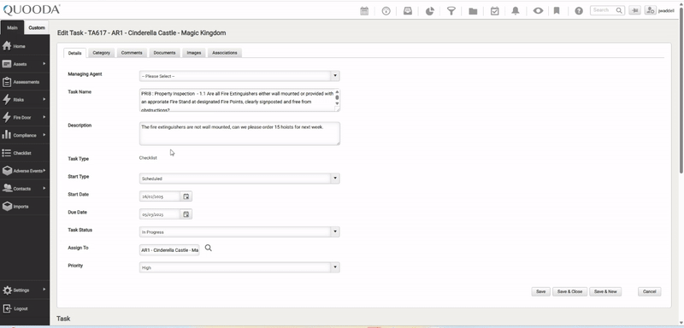Click the Save button
This screenshot has height=328, width=684.
[540, 291]
